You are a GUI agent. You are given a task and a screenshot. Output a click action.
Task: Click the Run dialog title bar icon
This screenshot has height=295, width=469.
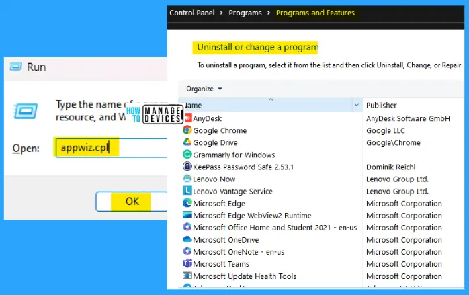15,67
